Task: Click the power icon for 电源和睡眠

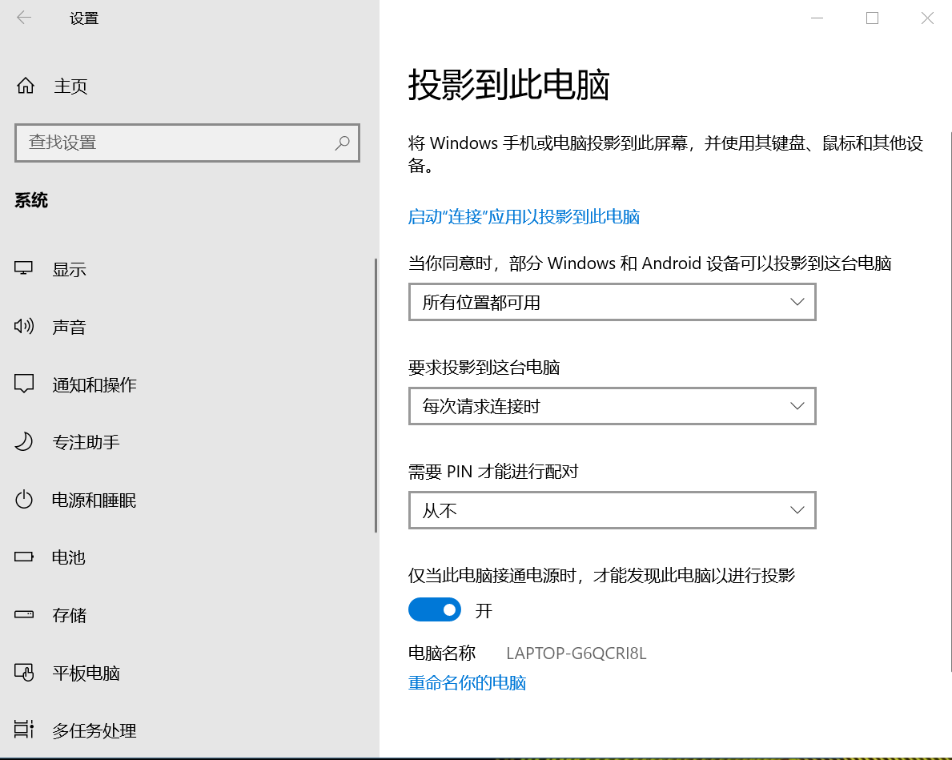Action: pyautogui.click(x=24, y=500)
